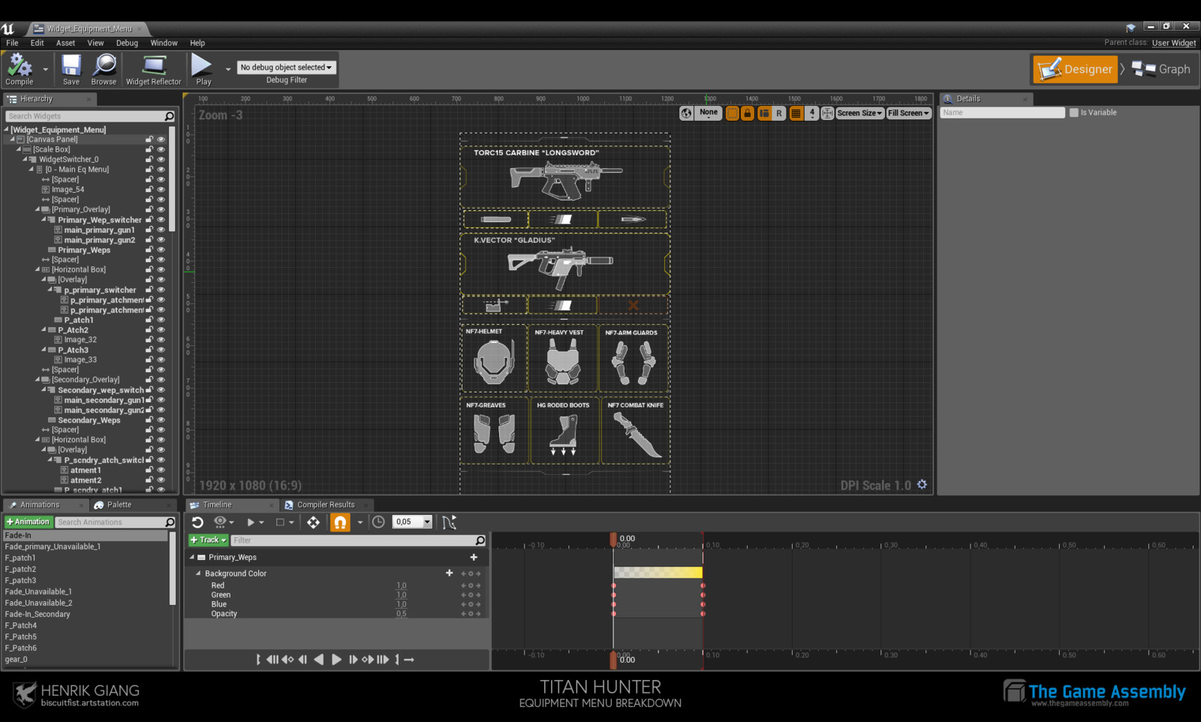Collapse the WidgetSwitcher_0 tree node
This screenshot has width=1201, height=722.
click(x=25, y=159)
